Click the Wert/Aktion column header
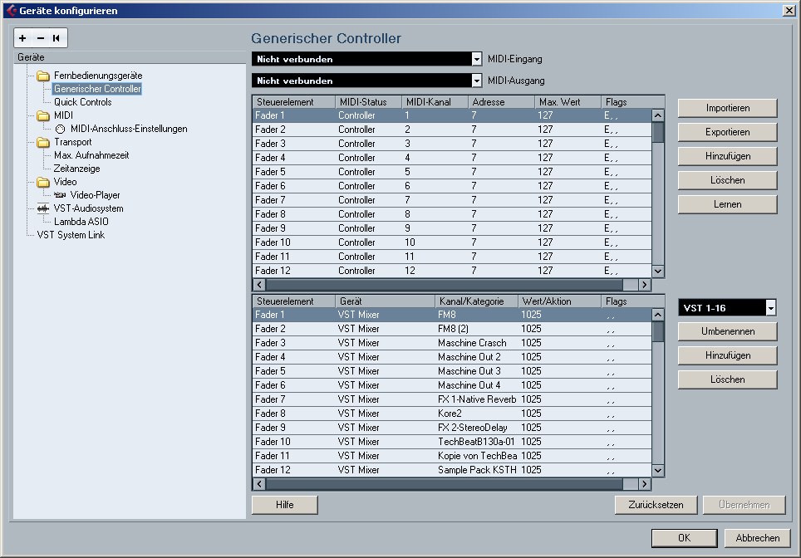Viewport: 801px width, 558px height. pos(559,301)
